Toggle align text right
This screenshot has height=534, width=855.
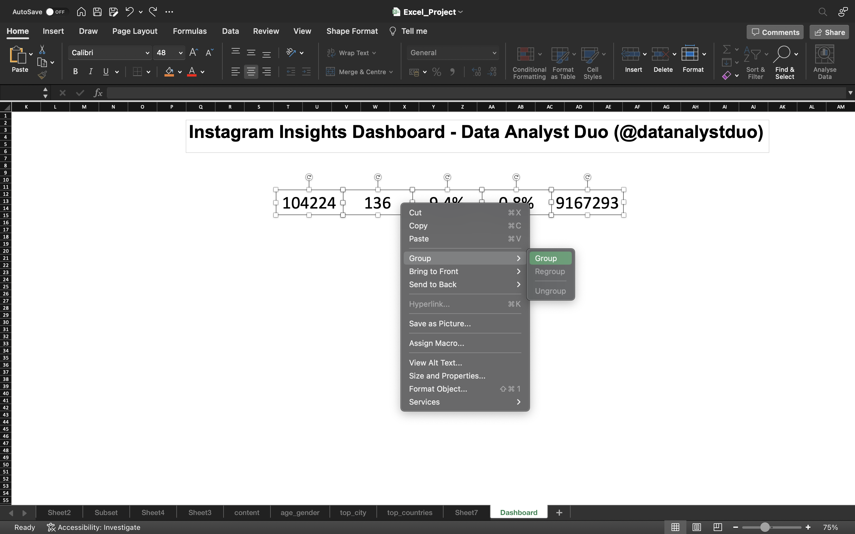[x=266, y=72]
